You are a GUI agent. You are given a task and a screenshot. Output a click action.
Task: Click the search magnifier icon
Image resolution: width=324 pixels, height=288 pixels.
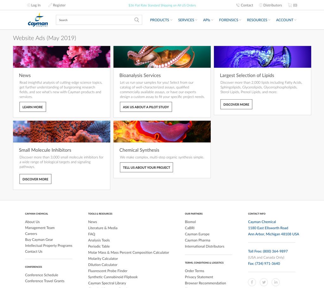(x=136, y=20)
